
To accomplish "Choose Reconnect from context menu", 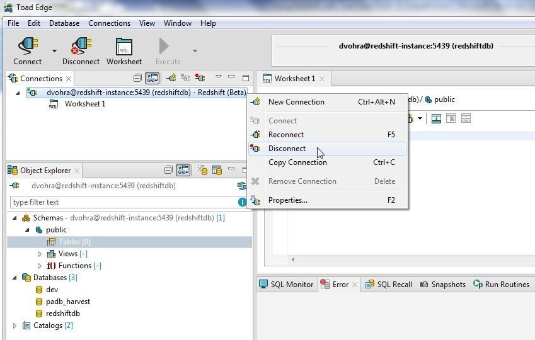I will [328, 135].
